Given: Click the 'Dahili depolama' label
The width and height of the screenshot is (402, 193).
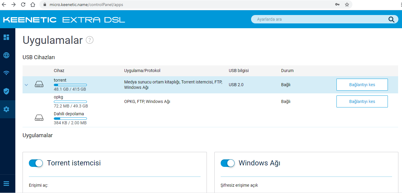Looking at the screenshot, I should coord(69,114).
